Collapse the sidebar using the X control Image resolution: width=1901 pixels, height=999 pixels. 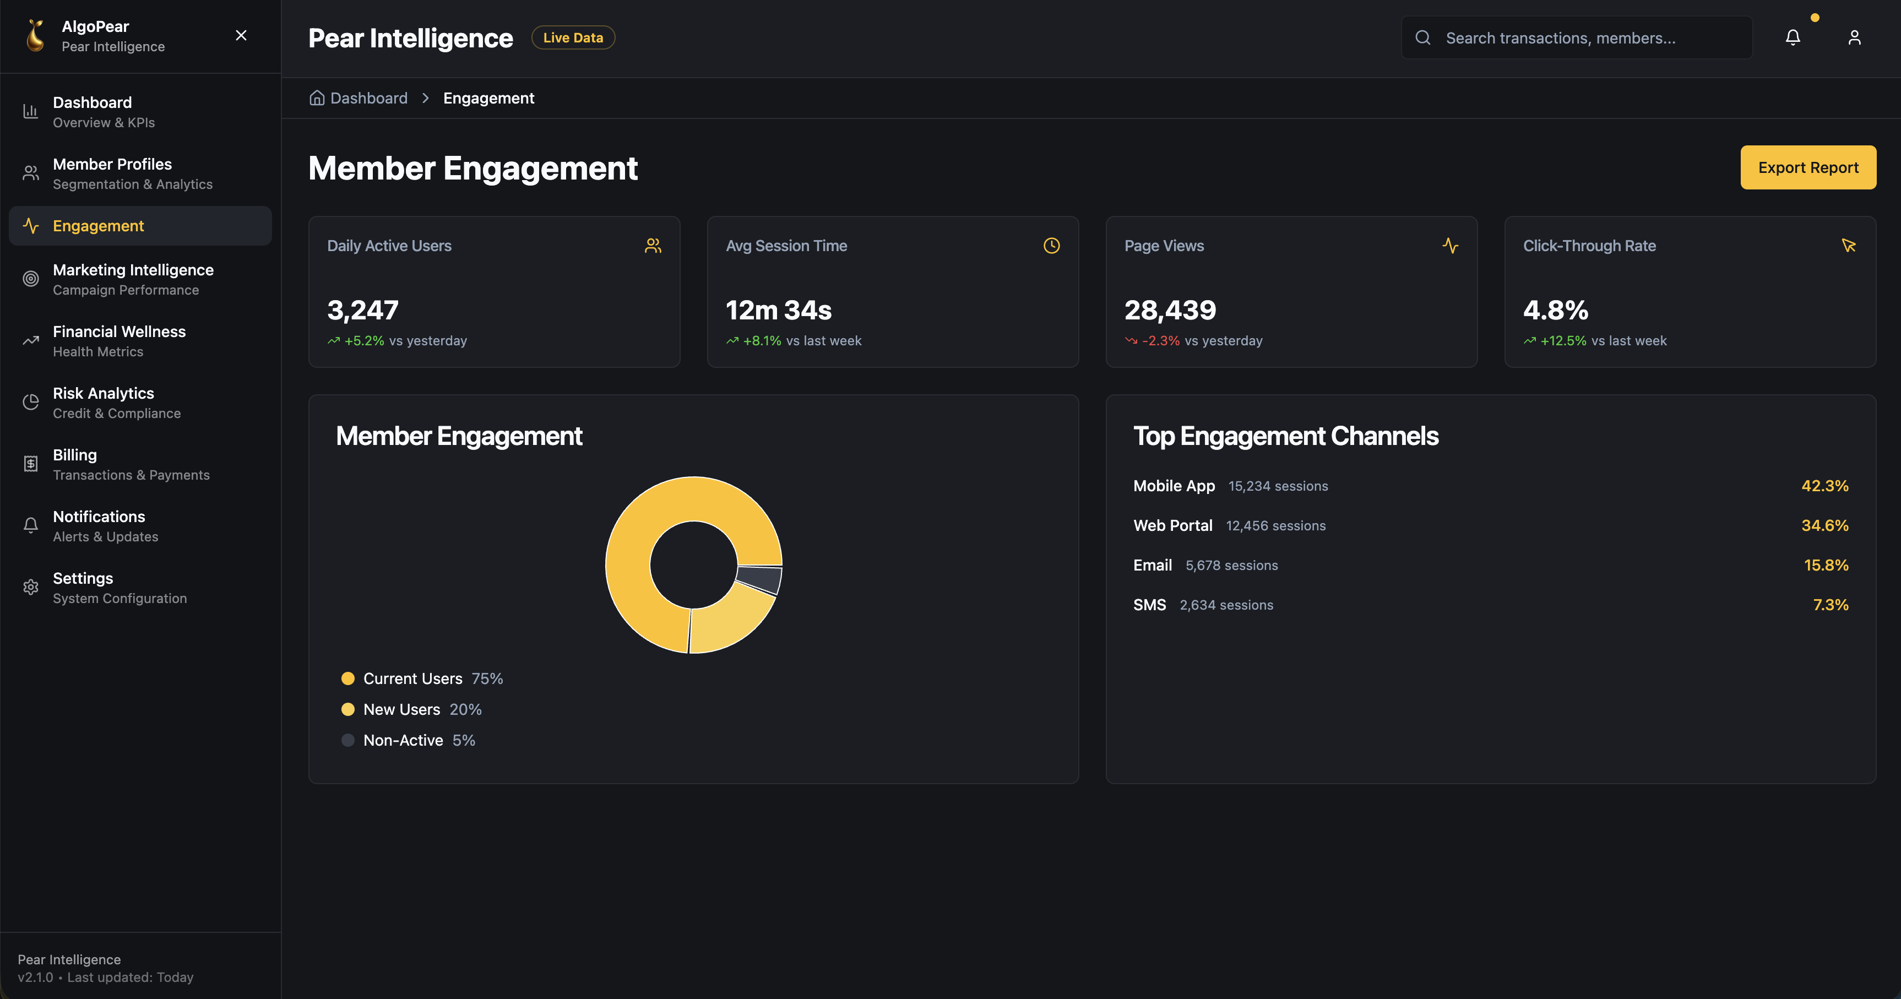[241, 35]
